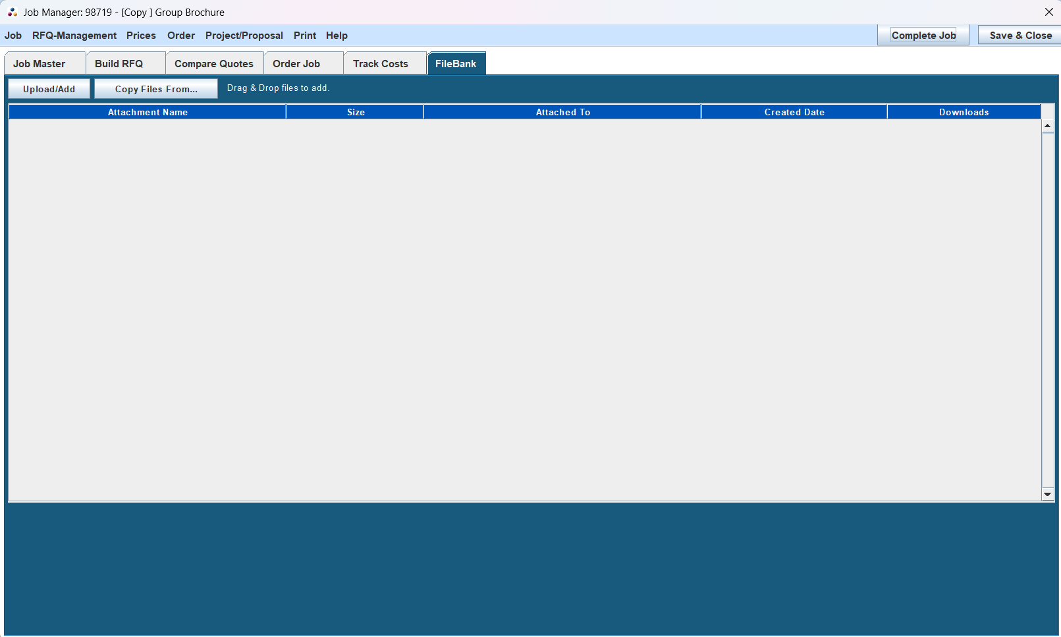This screenshot has width=1061, height=637.
Task: Click the Complete Job button
Action: pyautogui.click(x=922, y=35)
